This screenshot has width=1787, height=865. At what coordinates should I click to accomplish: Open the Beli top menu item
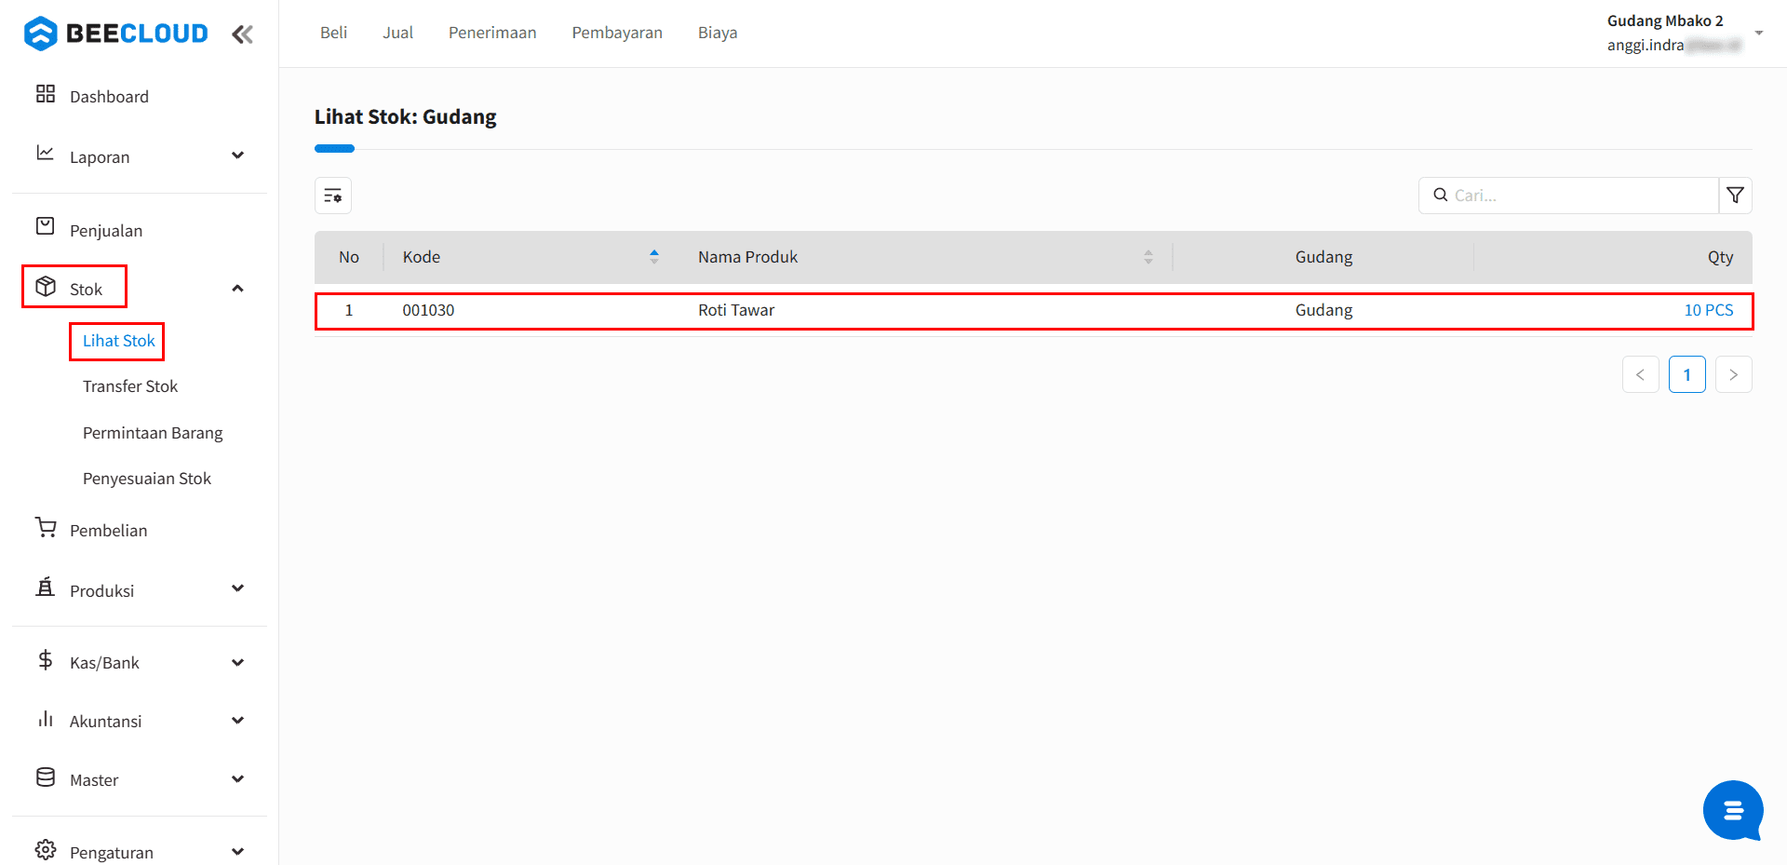click(x=333, y=33)
